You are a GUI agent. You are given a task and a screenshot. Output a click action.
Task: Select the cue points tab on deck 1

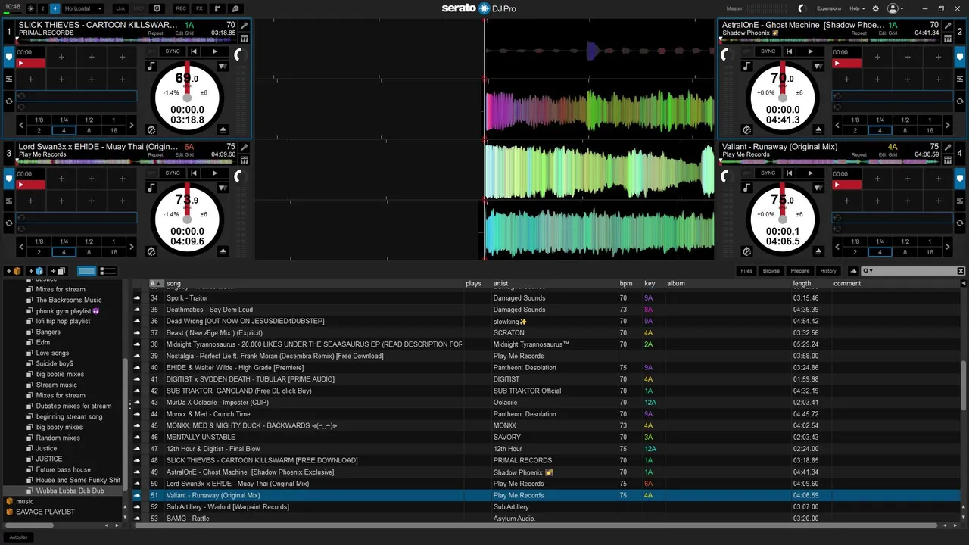(9, 56)
